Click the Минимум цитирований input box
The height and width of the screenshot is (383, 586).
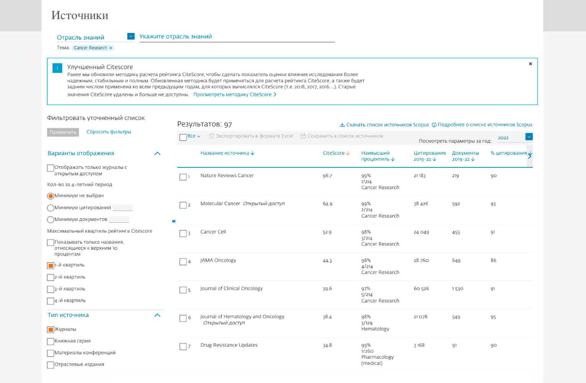[122, 208]
